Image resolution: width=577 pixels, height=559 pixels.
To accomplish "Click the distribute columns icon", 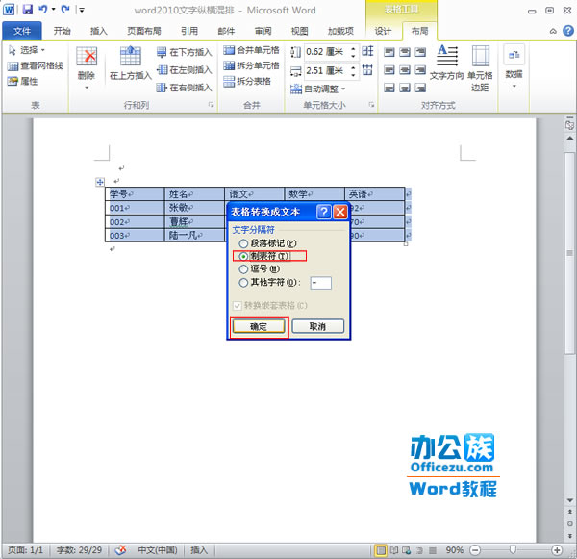I will tap(367, 69).
